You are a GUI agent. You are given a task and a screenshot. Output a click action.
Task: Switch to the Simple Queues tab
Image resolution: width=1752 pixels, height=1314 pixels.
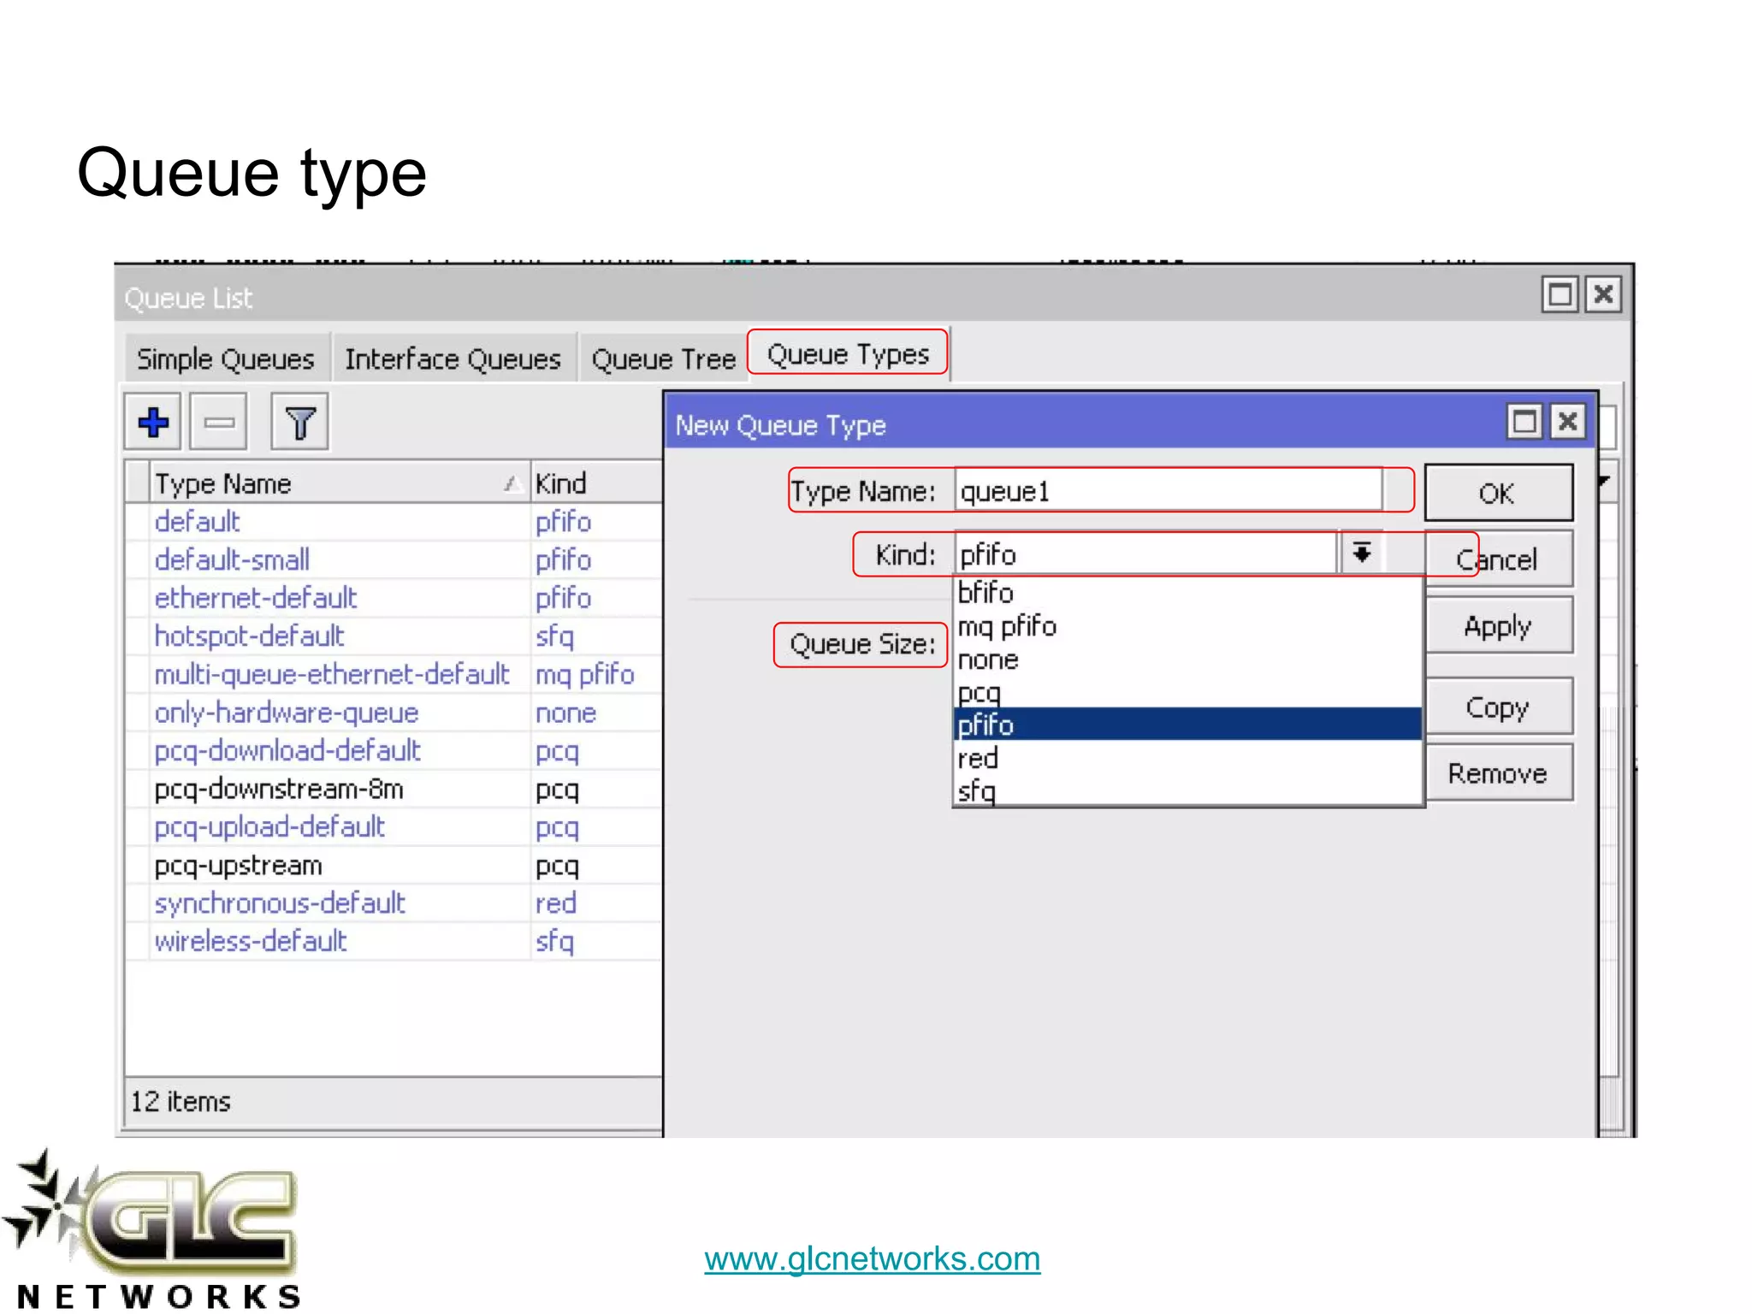226,359
